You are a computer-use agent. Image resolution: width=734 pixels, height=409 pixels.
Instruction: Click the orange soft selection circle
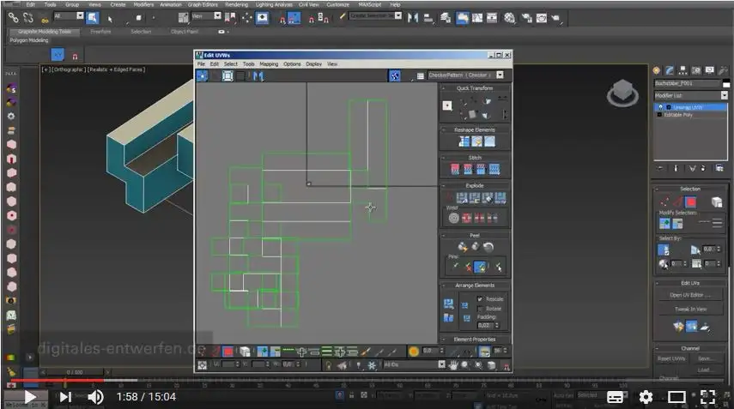point(413,351)
